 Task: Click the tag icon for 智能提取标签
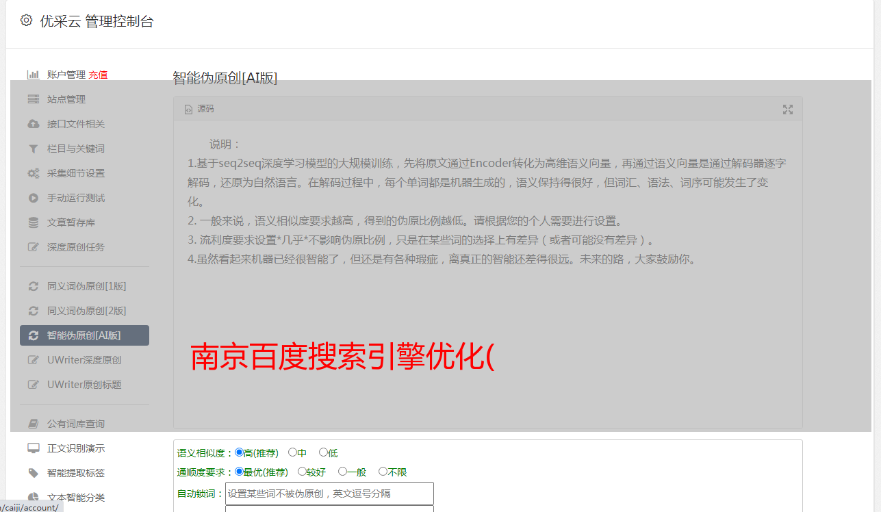(x=33, y=473)
